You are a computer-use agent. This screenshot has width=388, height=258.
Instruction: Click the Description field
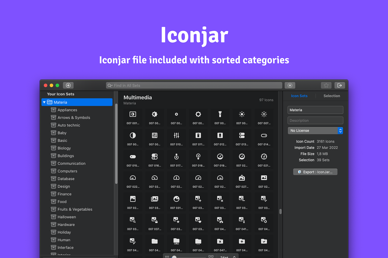[315, 121]
